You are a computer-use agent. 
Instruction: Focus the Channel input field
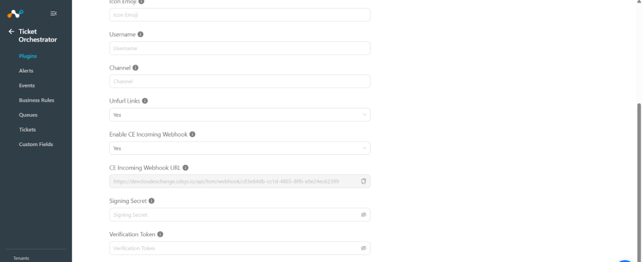pyautogui.click(x=239, y=81)
